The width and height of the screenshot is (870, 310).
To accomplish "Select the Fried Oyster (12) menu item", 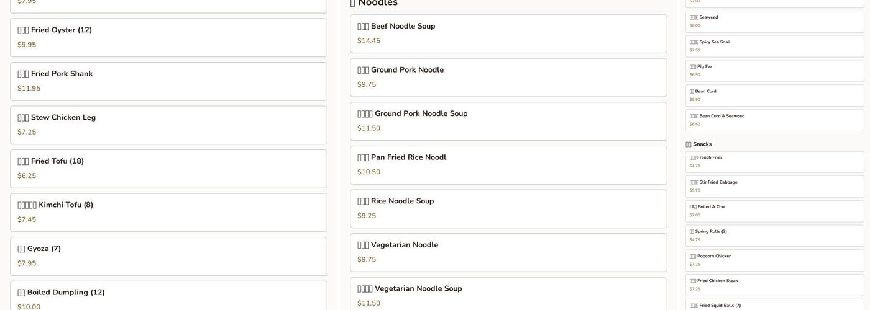I will coord(168,38).
